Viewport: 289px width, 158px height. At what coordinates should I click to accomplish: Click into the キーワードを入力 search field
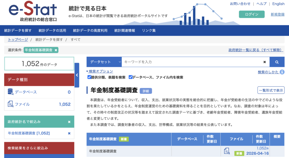192,62
